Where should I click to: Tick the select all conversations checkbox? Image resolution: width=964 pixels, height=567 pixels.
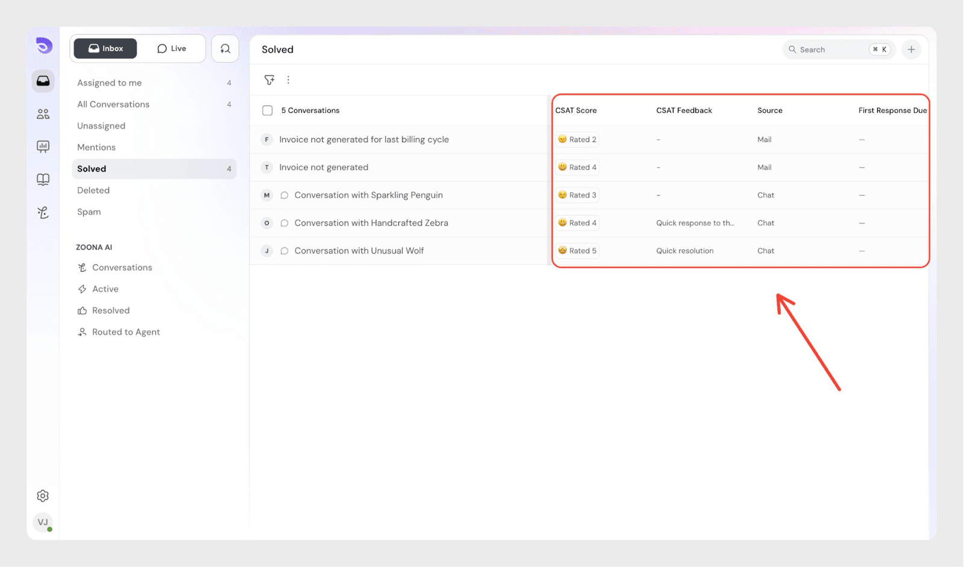pyautogui.click(x=268, y=110)
